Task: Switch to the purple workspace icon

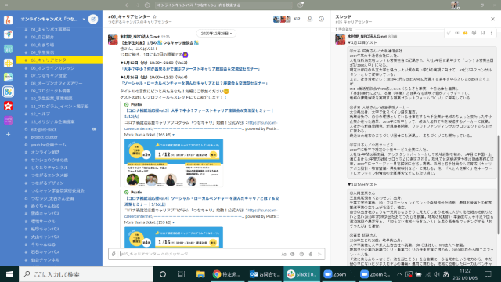Action: pos(9,120)
